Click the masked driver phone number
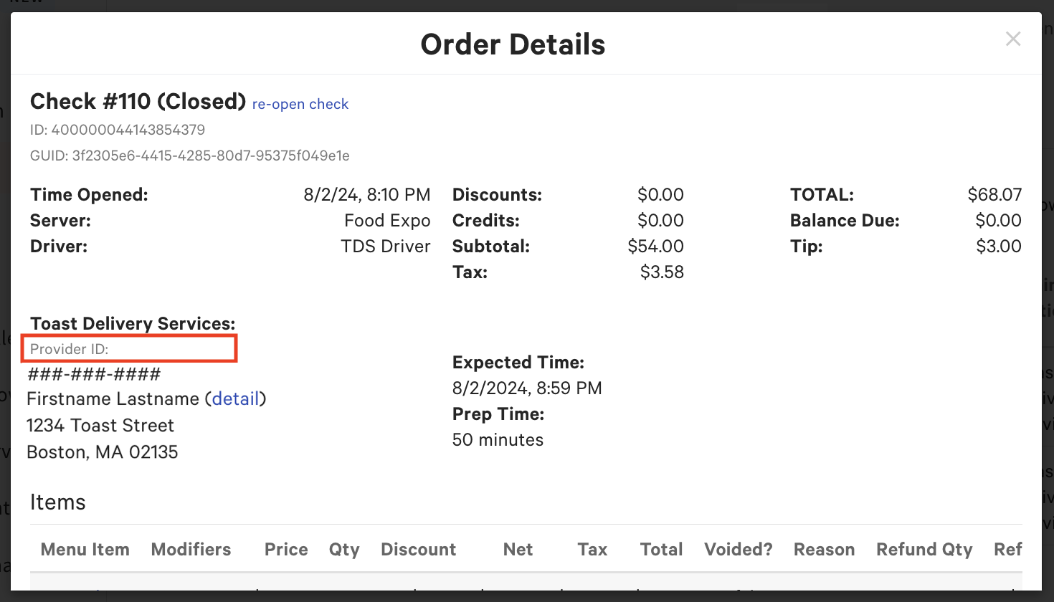 pyautogui.click(x=93, y=373)
